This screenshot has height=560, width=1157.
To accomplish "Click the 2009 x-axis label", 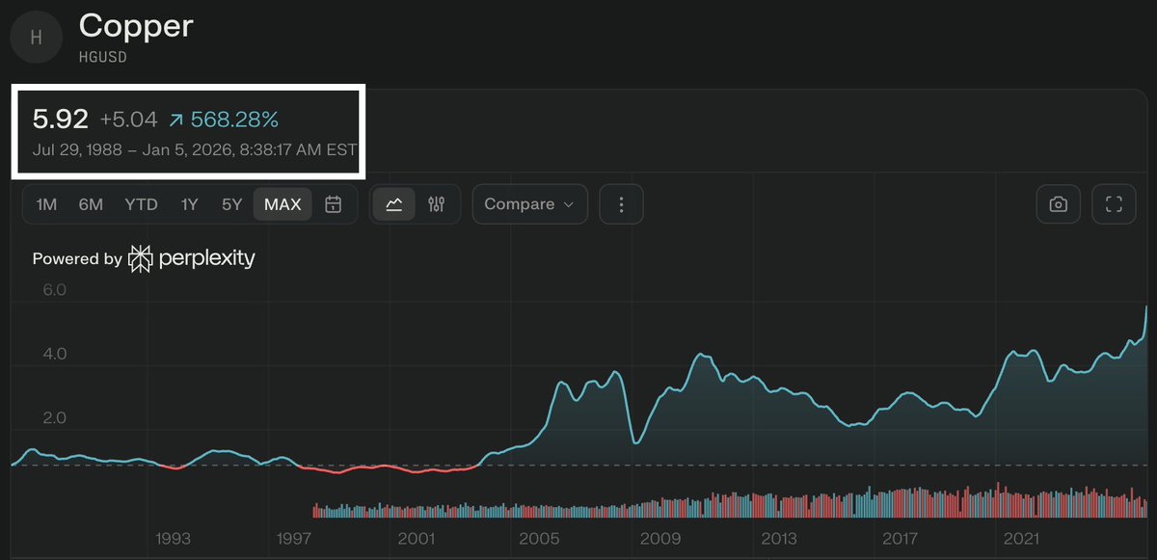I will 660,539.
